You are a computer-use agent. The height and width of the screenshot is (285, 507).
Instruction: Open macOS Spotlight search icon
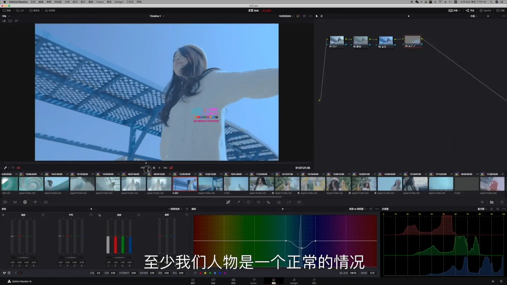coord(491,2)
